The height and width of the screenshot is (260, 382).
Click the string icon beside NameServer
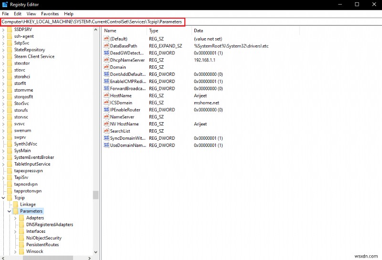click(106, 116)
